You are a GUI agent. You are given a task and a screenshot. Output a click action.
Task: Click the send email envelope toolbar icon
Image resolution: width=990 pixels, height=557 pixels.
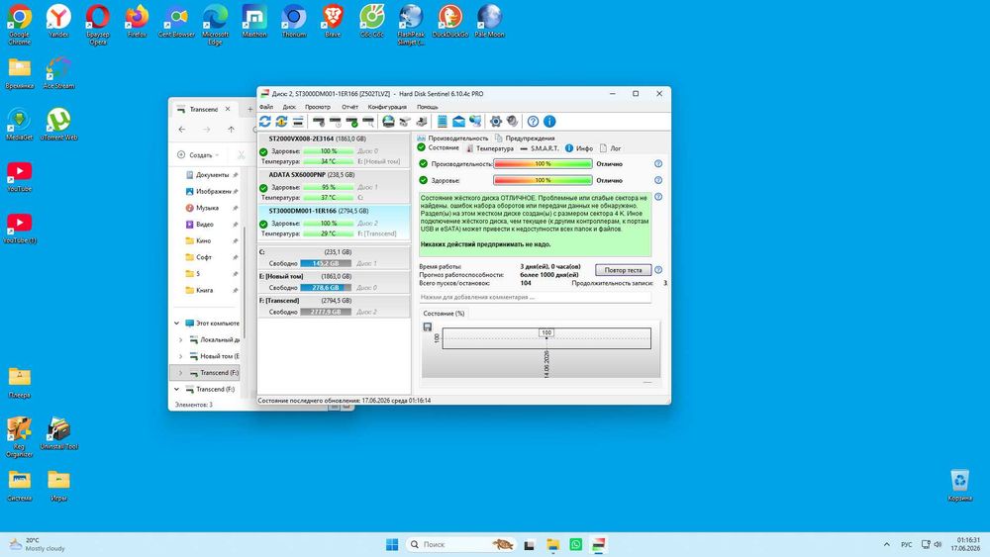458,121
